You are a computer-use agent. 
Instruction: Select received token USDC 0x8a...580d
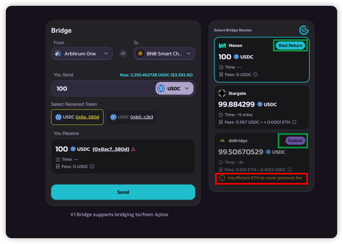click(x=77, y=117)
